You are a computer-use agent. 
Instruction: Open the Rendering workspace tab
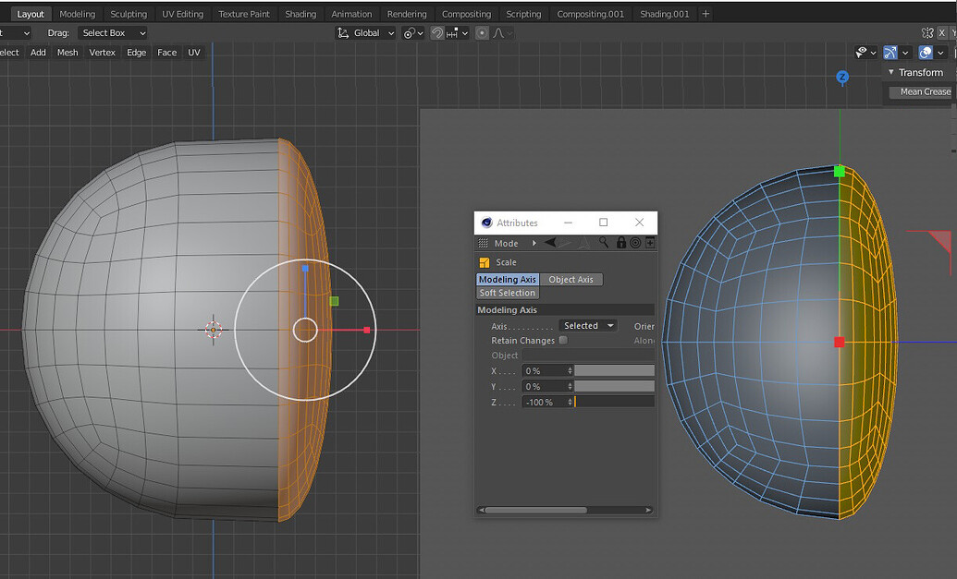[x=407, y=14]
